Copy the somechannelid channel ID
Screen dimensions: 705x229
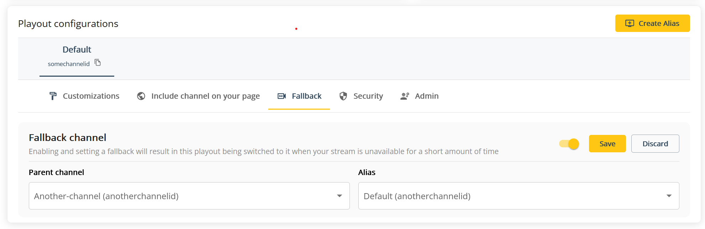[x=98, y=63]
